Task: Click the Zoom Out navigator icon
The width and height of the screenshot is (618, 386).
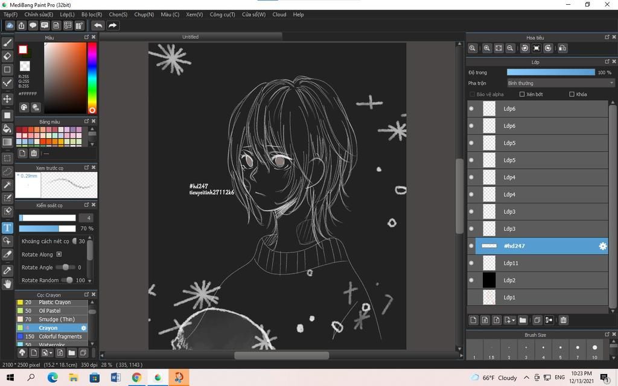Action: click(x=510, y=48)
